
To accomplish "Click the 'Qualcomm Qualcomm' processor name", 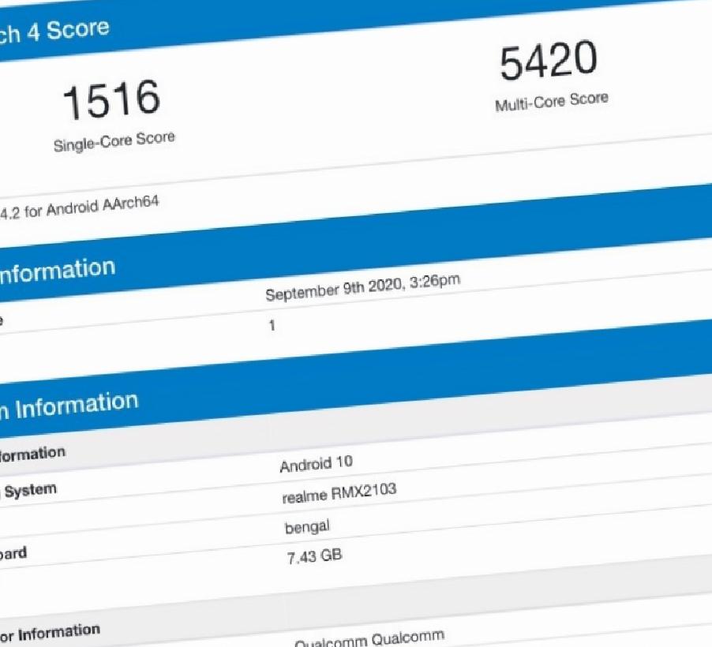I will pyautogui.click(x=369, y=638).
